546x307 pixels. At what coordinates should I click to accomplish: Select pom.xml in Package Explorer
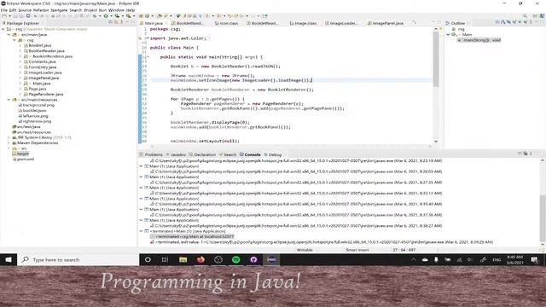point(25,159)
